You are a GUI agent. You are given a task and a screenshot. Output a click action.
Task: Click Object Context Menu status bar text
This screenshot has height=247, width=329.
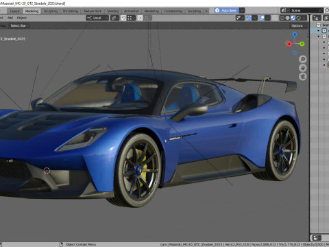tap(81, 244)
